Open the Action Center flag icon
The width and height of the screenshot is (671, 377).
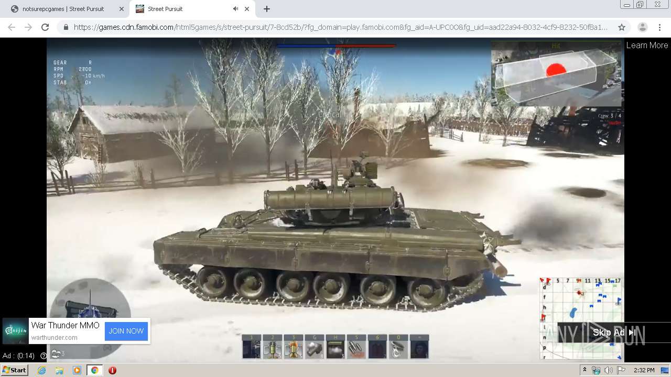click(621, 370)
